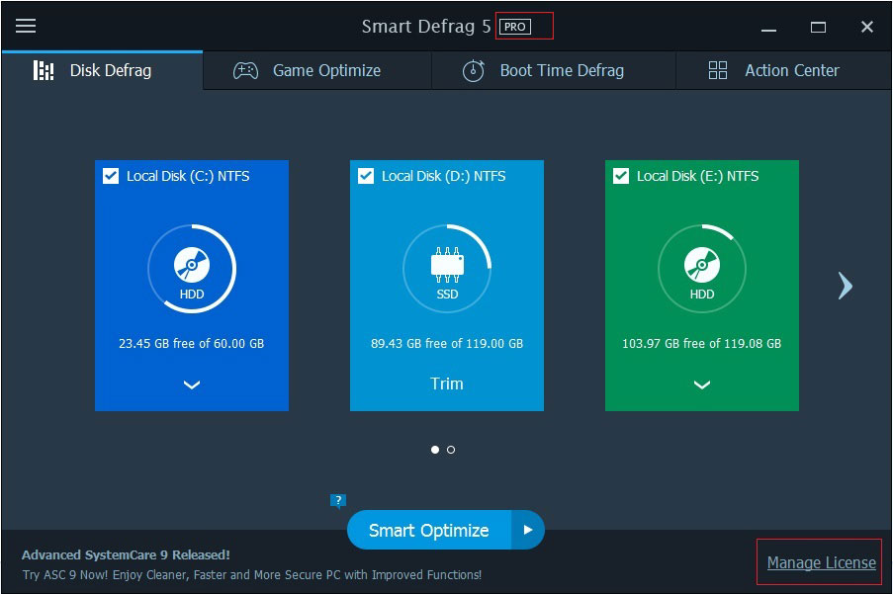Click the SSD chip icon on Local Disk (D:)
Screen dimensions: 893x594
coord(447,265)
